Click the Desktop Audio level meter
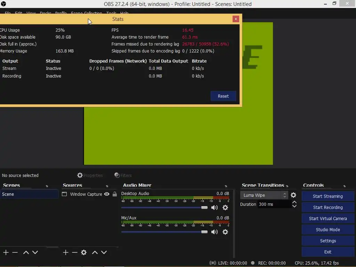Viewport: 356px width, 267px height. click(x=175, y=197)
